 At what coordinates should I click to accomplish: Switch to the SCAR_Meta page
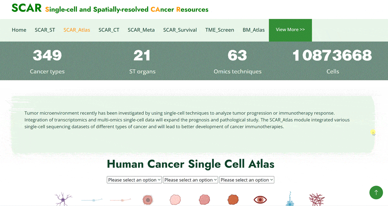tap(141, 30)
